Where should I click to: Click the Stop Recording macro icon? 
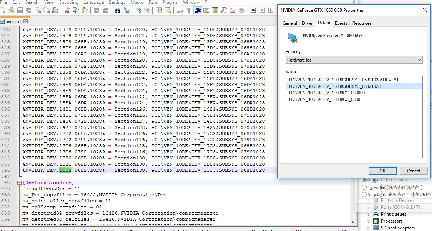[262, 10]
